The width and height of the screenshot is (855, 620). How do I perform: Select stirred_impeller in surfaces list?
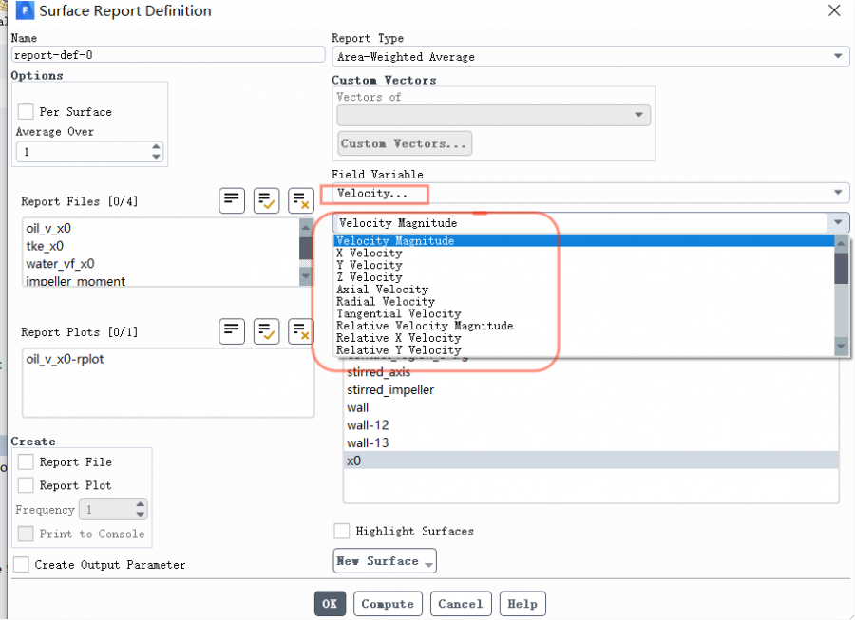point(390,390)
